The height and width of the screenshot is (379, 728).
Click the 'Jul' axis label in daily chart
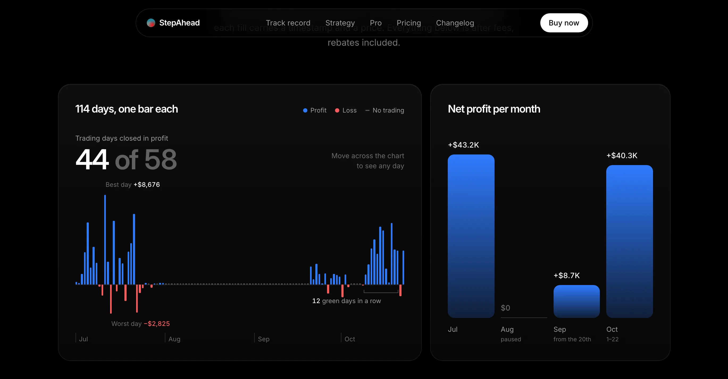[x=83, y=339]
